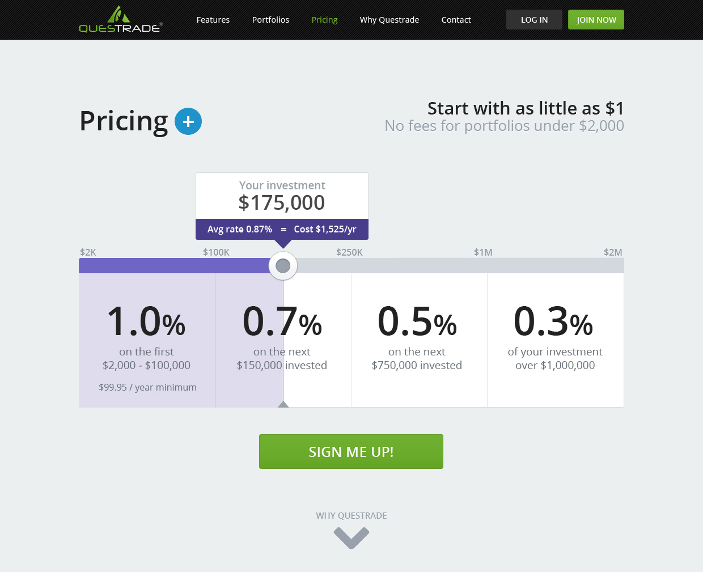Select the $2M slider label
The width and height of the screenshot is (703, 572).
click(x=613, y=252)
